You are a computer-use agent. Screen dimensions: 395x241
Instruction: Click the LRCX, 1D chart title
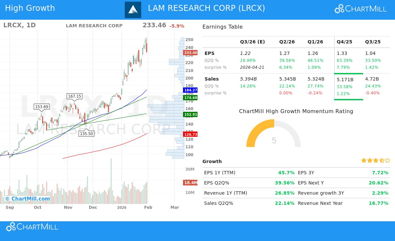pyautogui.click(x=19, y=25)
